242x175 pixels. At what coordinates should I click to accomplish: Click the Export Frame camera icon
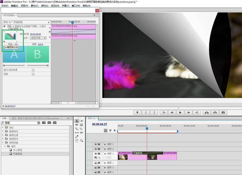click(223, 112)
